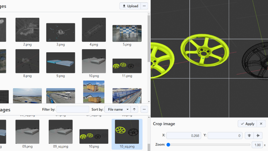Viewport: 268px width, 151px height.
Task: Select the 11.png thumbnail
Action: (127, 66)
